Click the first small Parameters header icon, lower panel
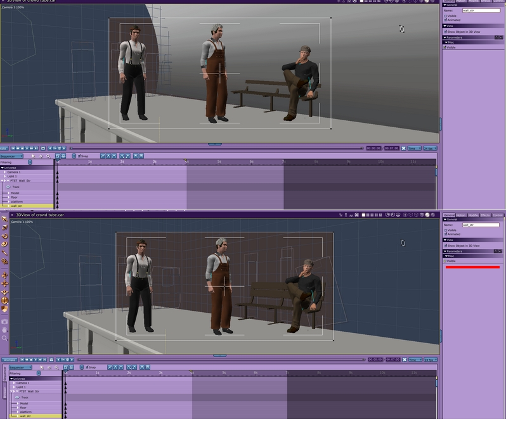Viewport: 506px width, 421px height. (496, 251)
